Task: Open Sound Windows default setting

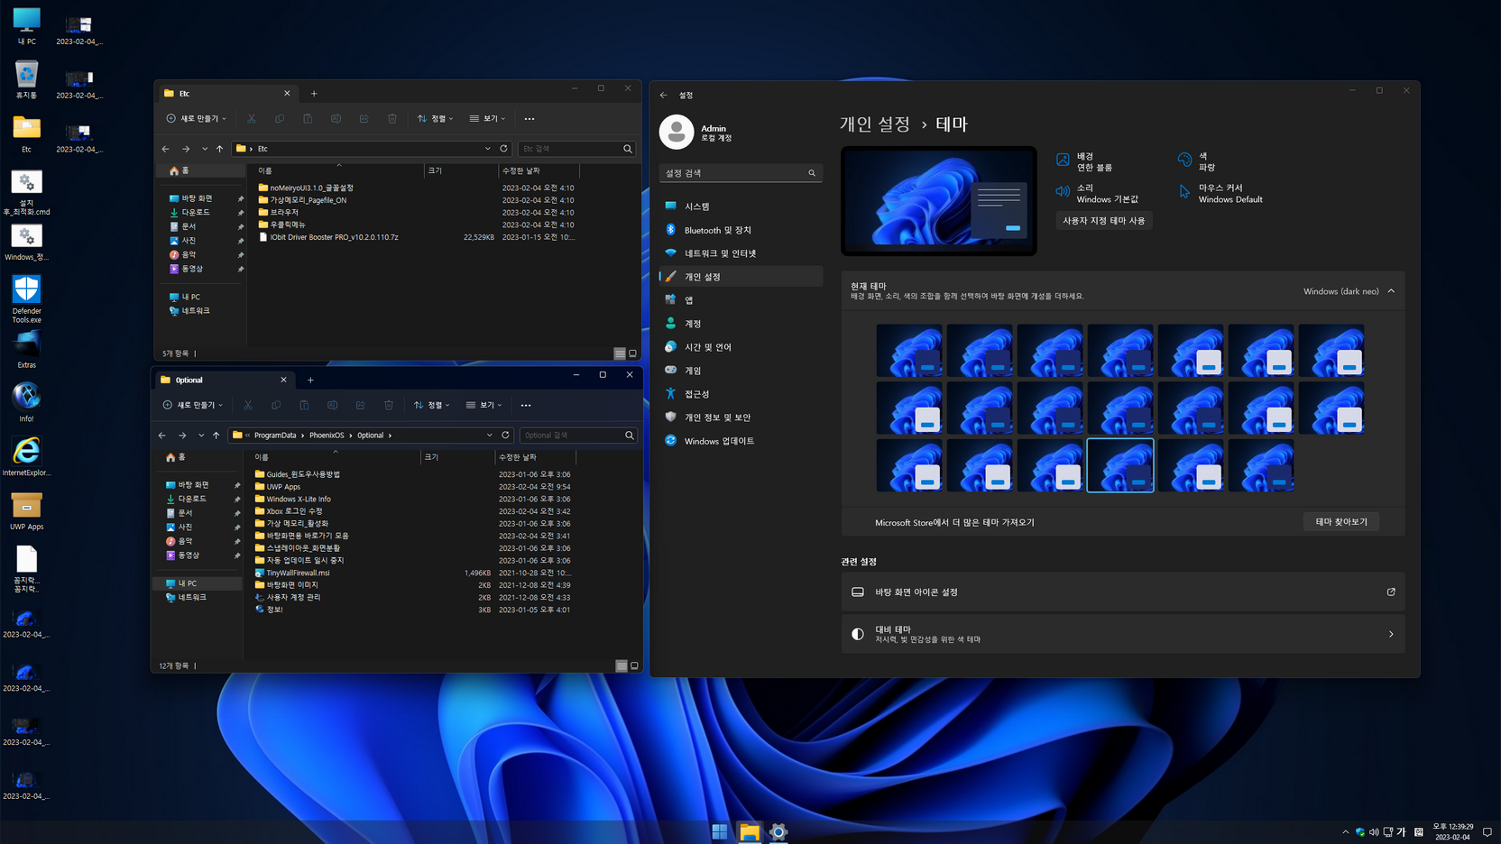Action: pos(1097,193)
